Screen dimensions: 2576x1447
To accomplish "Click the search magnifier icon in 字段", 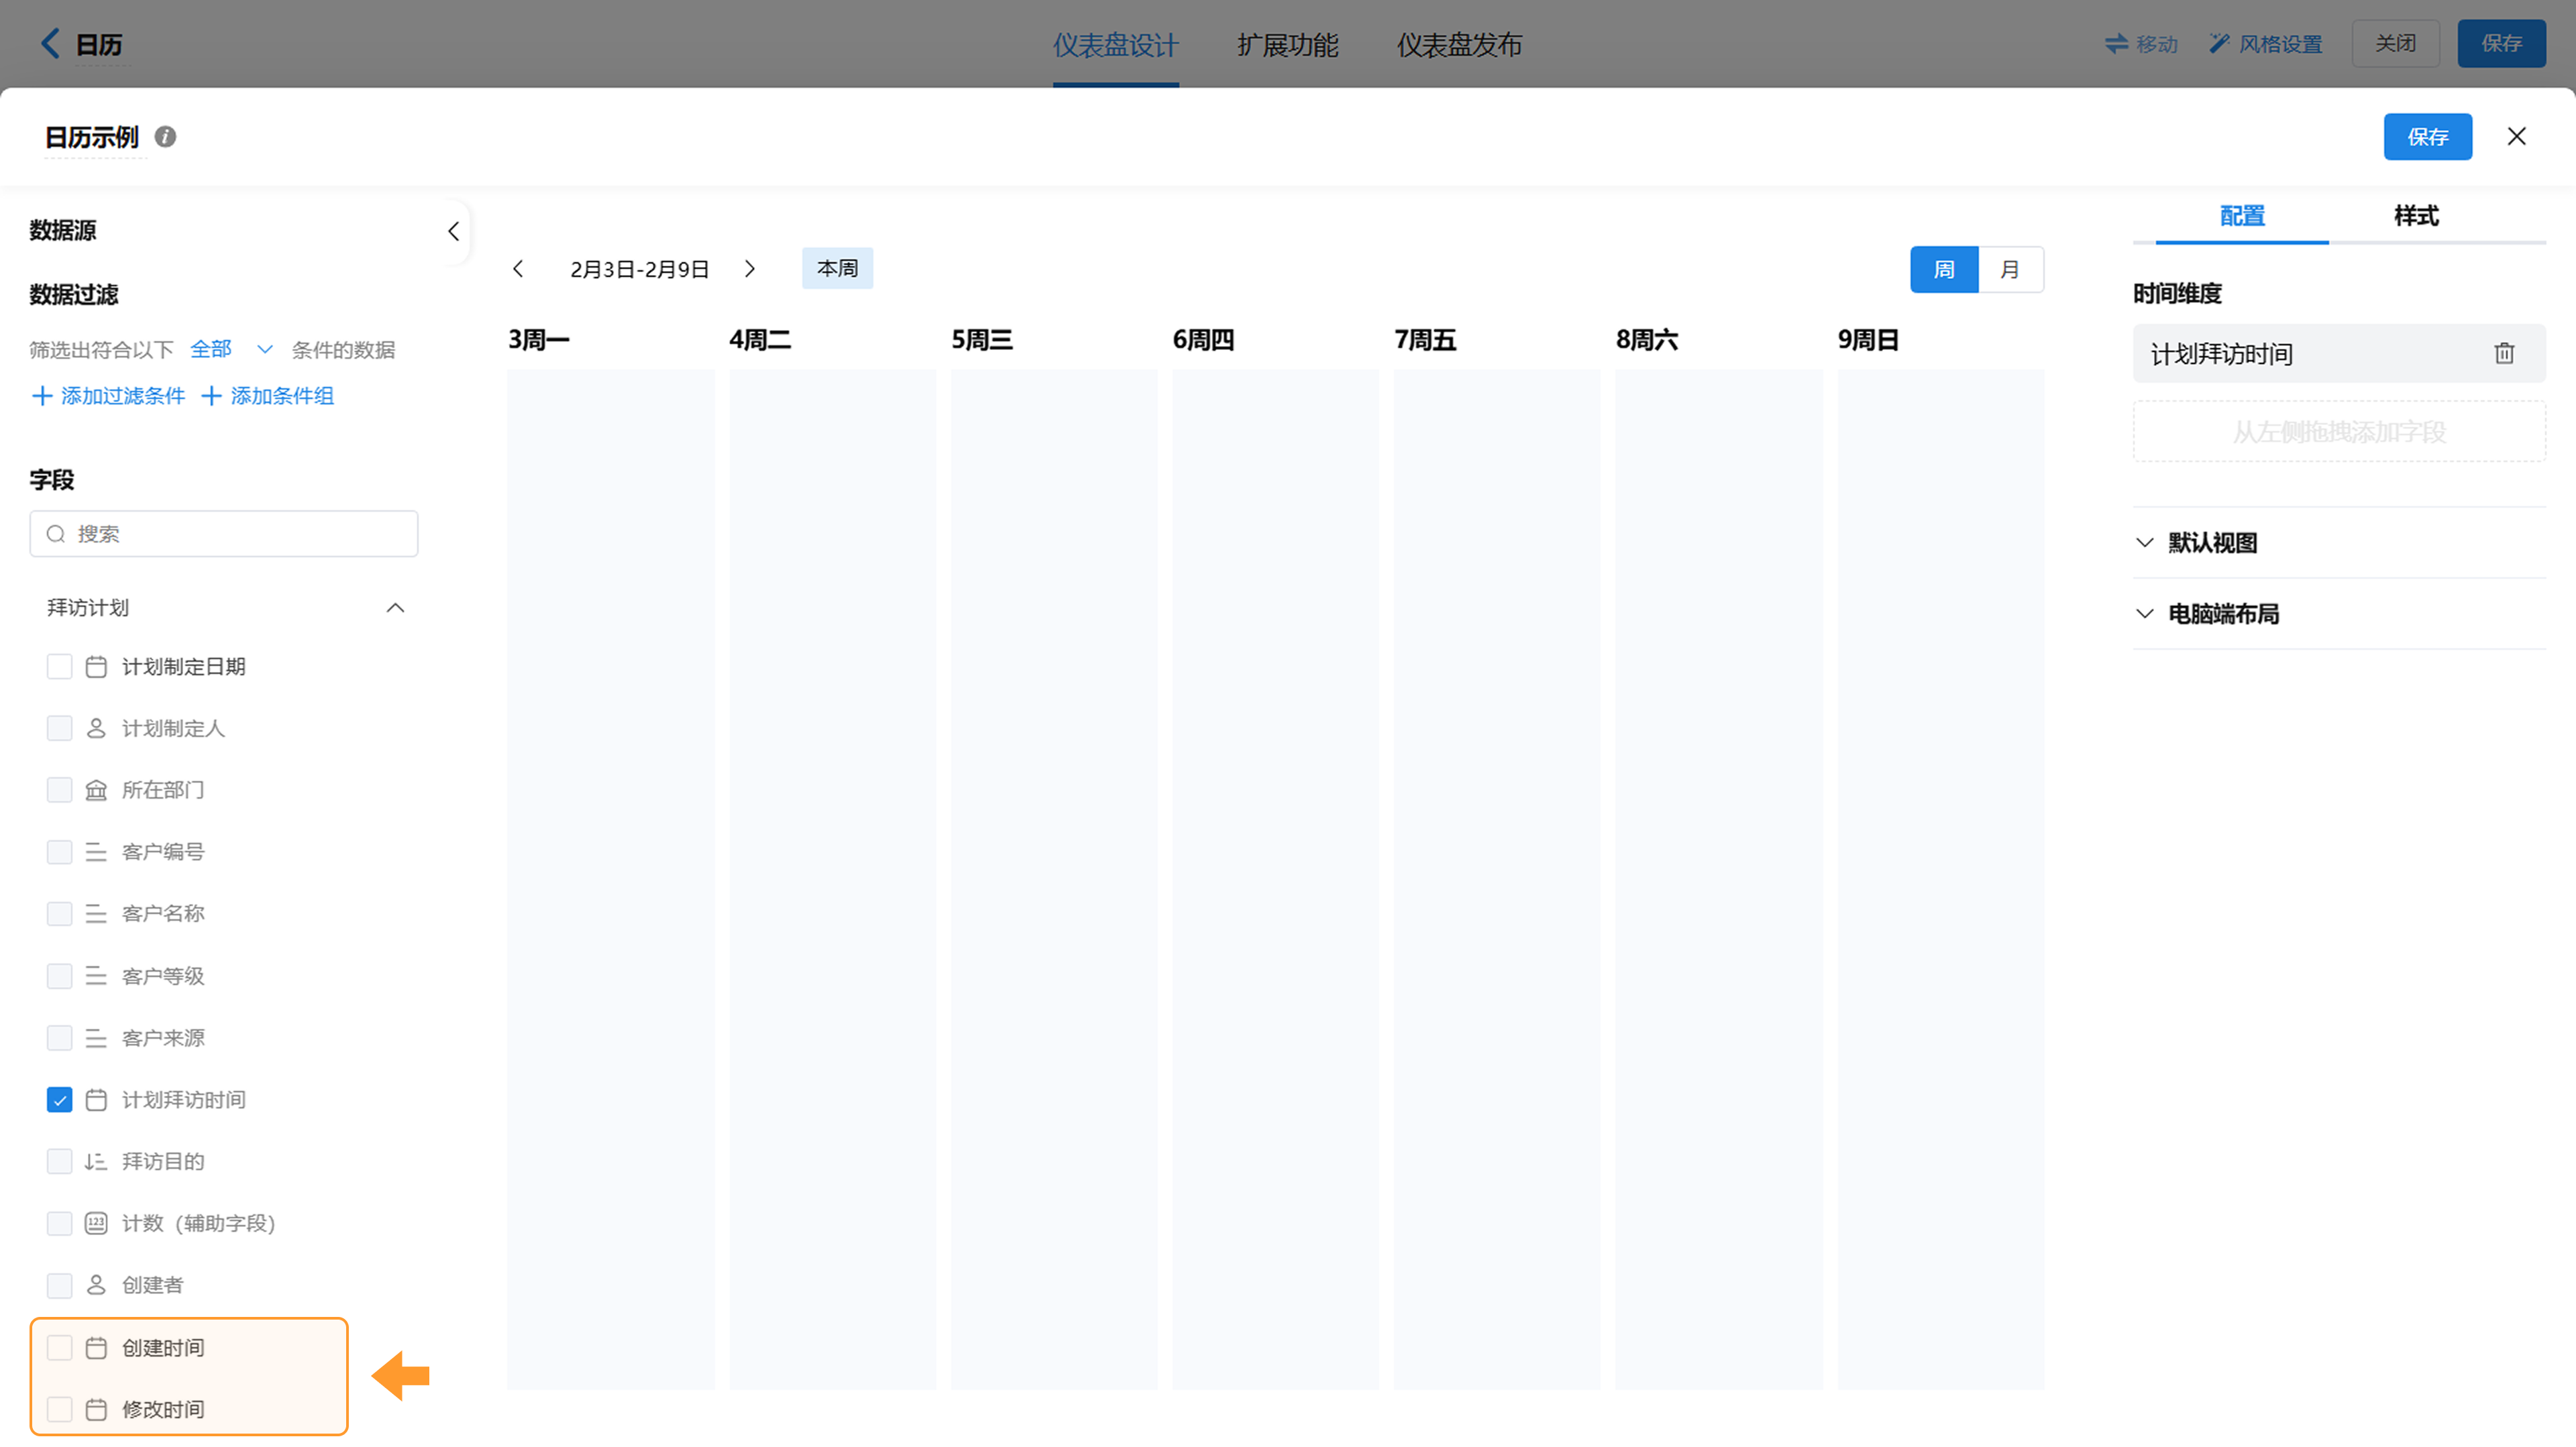I will [56, 534].
